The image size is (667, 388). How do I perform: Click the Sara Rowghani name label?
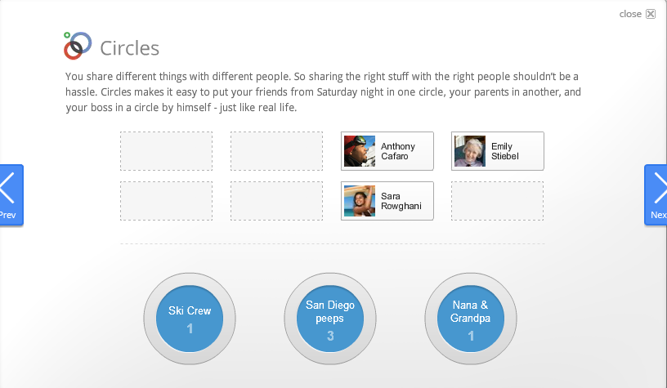(x=401, y=201)
